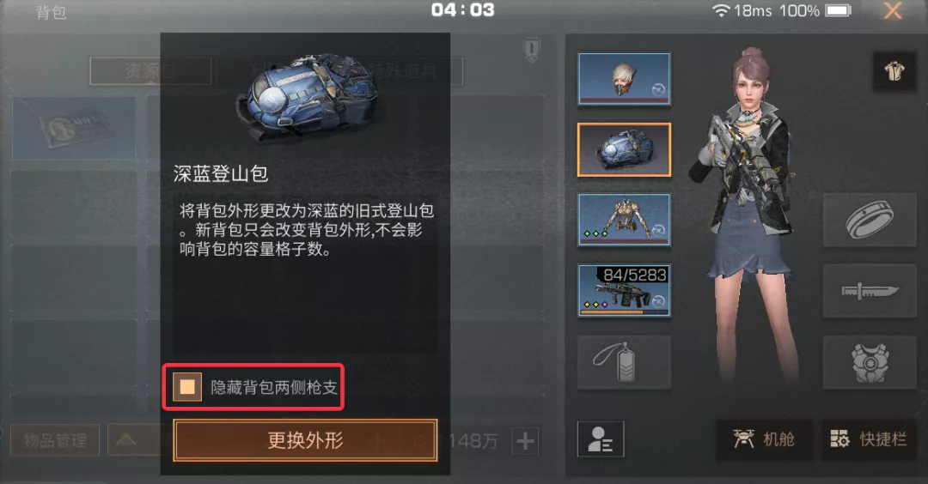The height and width of the screenshot is (484, 928).
Task: Open the empty dog tag slot
Action: pos(624,362)
